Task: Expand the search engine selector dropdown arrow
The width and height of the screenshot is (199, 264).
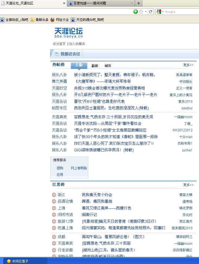Action: coord(163,12)
